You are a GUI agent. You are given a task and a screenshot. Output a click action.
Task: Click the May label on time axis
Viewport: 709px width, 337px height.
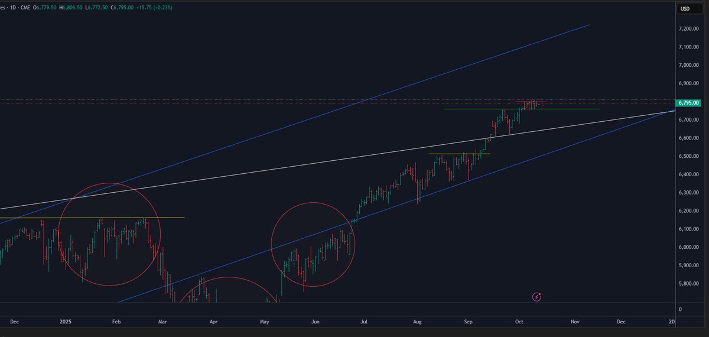click(x=265, y=322)
